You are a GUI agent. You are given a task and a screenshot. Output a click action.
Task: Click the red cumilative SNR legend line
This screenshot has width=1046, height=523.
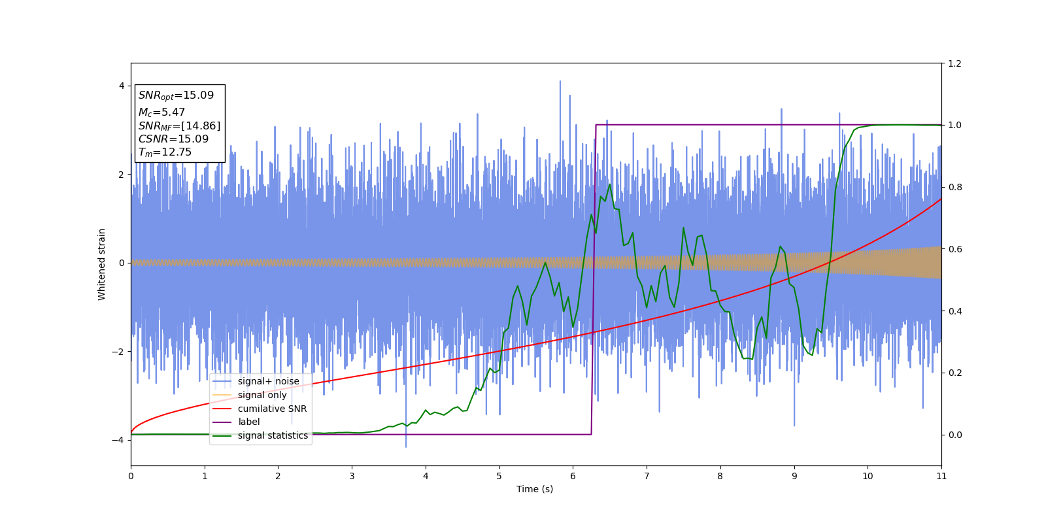click(x=222, y=409)
